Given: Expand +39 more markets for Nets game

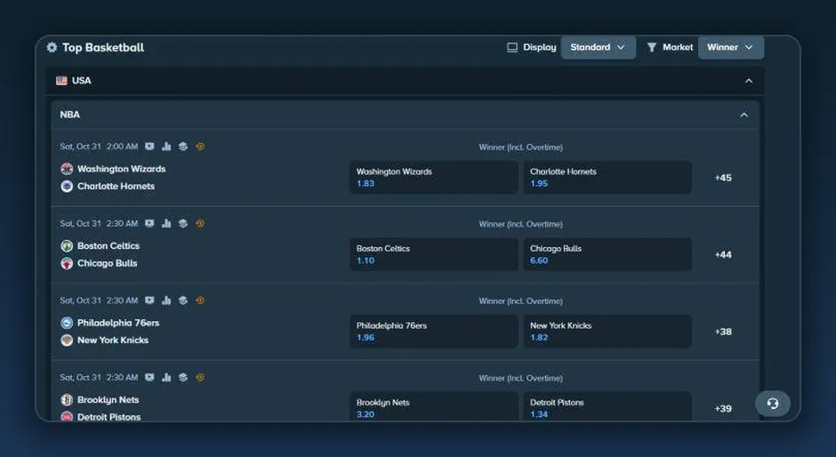Looking at the screenshot, I should [x=723, y=408].
